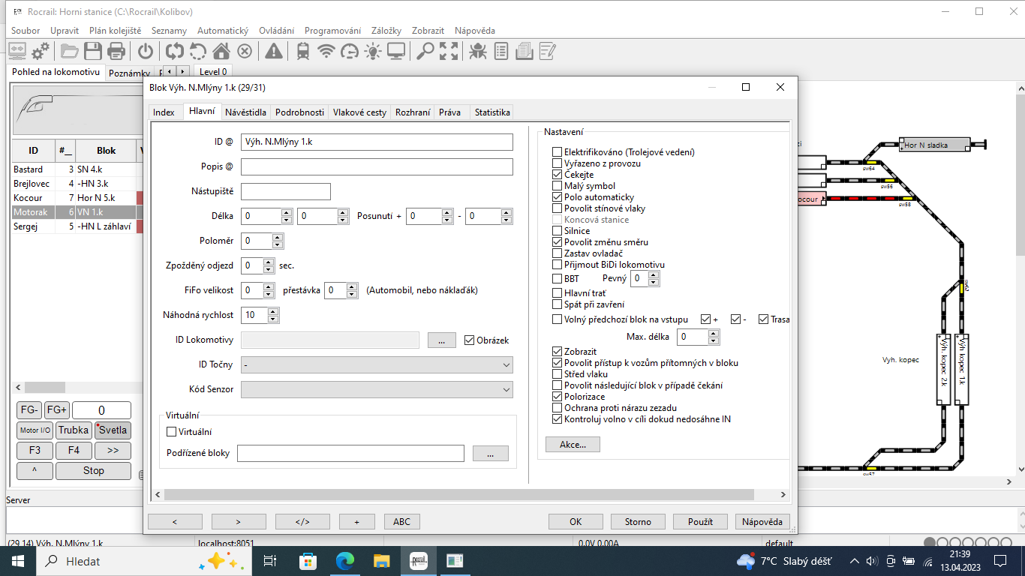
Task: Click the save floppy disk icon
Action: 93,51
